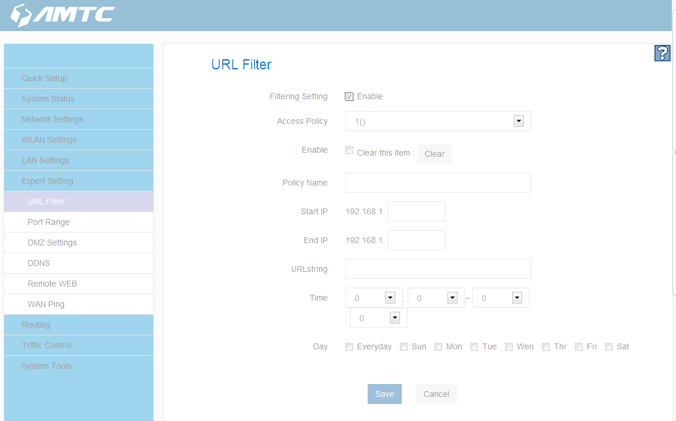Image resolution: width=676 pixels, height=421 pixels.
Task: Click the End IP input field
Action: coord(416,240)
